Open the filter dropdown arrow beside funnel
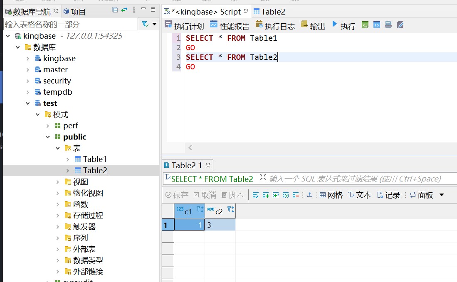 pos(154,24)
